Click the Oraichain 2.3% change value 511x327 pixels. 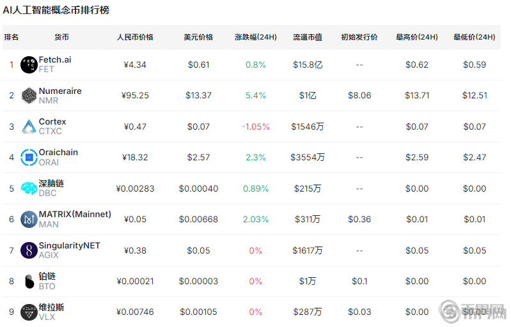[x=255, y=157]
